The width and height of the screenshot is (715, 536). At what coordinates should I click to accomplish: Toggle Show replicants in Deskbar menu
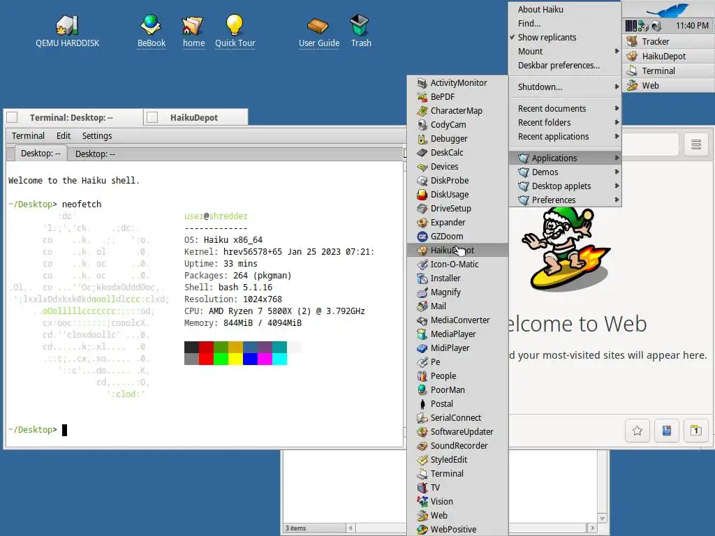(x=565, y=38)
